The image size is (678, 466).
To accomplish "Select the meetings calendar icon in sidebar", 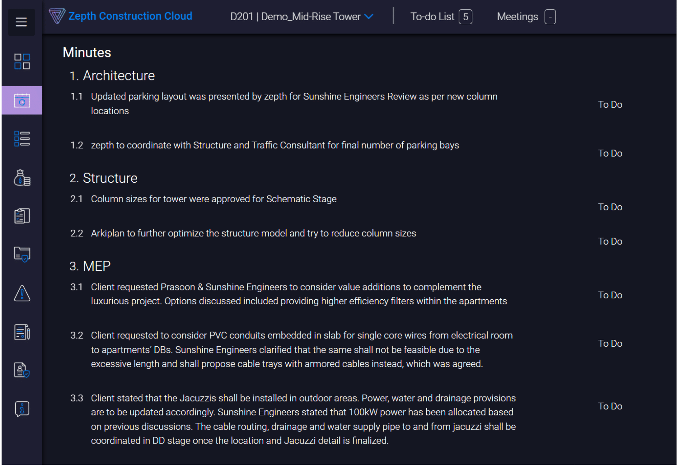I will click(22, 101).
